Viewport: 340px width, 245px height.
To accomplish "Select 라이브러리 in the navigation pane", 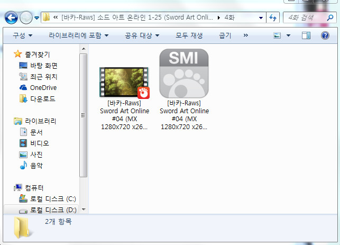I will [x=41, y=121].
